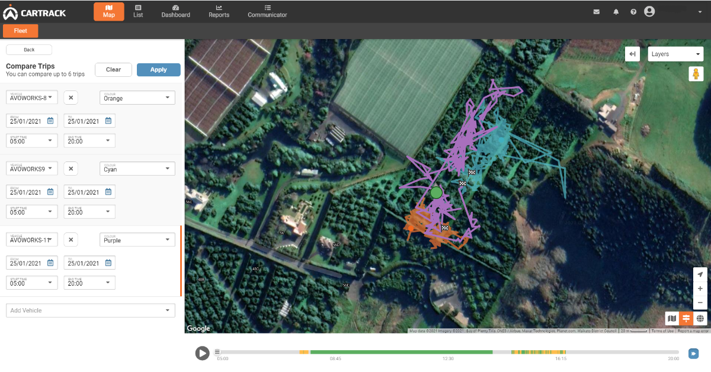Open the notifications bell
This screenshot has height=372, width=711.
(616, 12)
